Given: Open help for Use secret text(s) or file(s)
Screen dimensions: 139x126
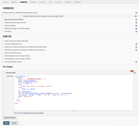Looking at the screenshot, I should pos(136,62).
